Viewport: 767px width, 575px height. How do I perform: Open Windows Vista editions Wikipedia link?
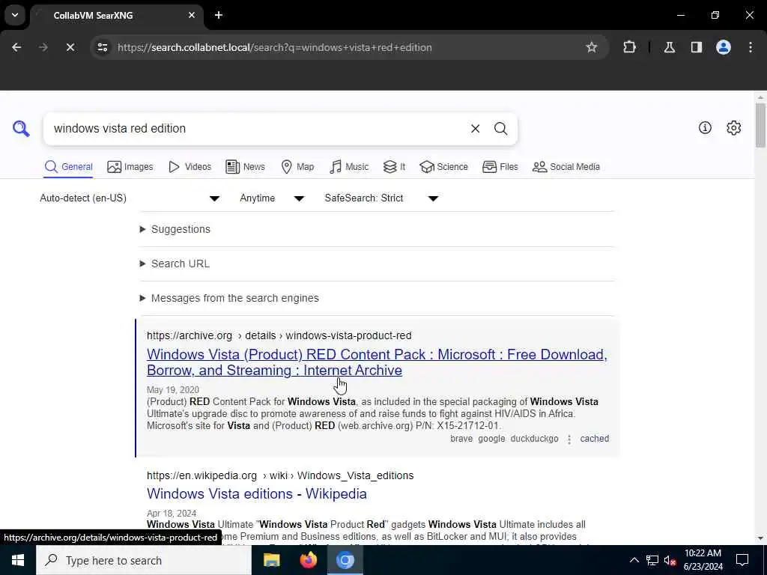[x=257, y=494]
